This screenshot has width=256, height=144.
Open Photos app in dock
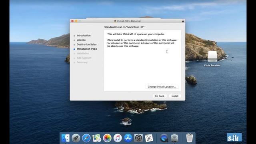coord(107,138)
